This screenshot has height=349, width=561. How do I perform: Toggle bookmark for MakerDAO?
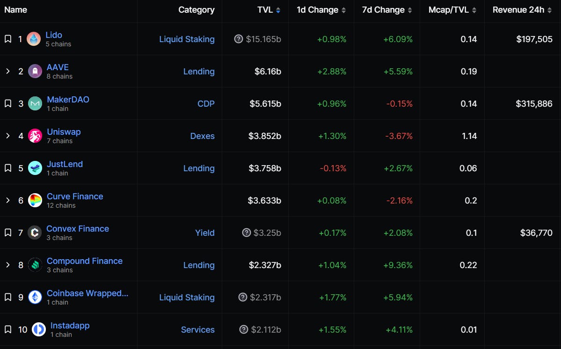(x=8, y=103)
